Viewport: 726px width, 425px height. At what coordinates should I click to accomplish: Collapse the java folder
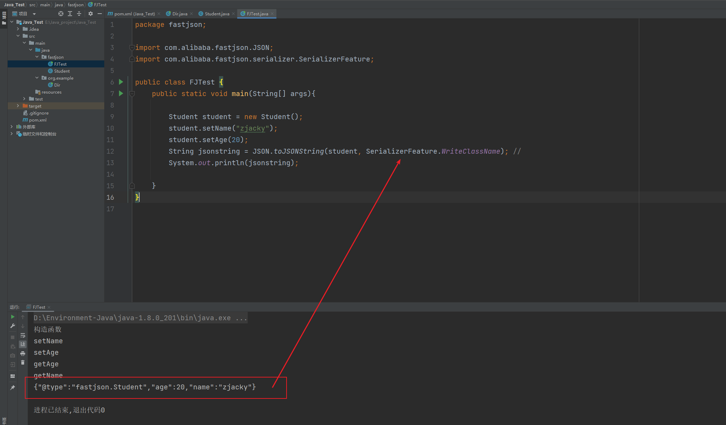click(x=31, y=50)
